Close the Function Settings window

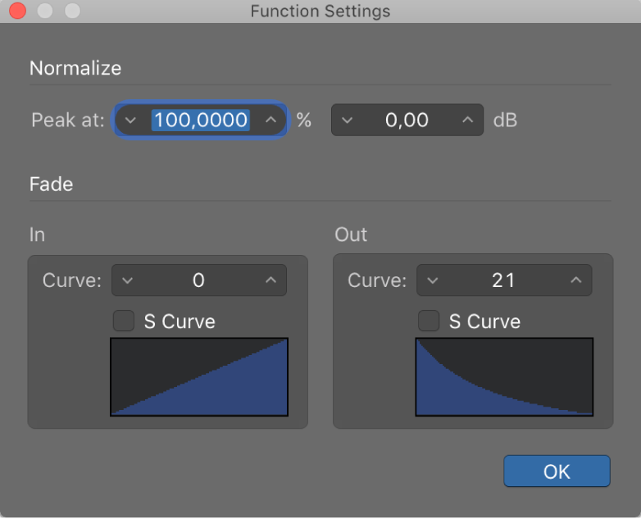[x=17, y=11]
